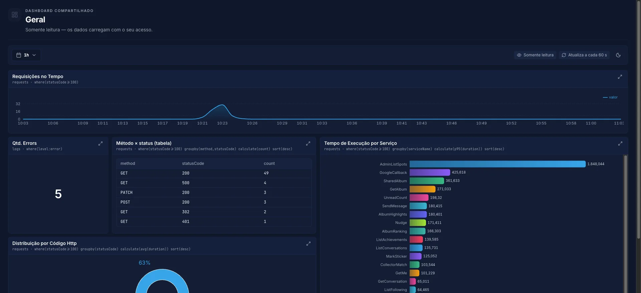The width and height of the screenshot is (641, 293).
Task: Click the AdminListSpots blue bar
Action: pos(497,164)
